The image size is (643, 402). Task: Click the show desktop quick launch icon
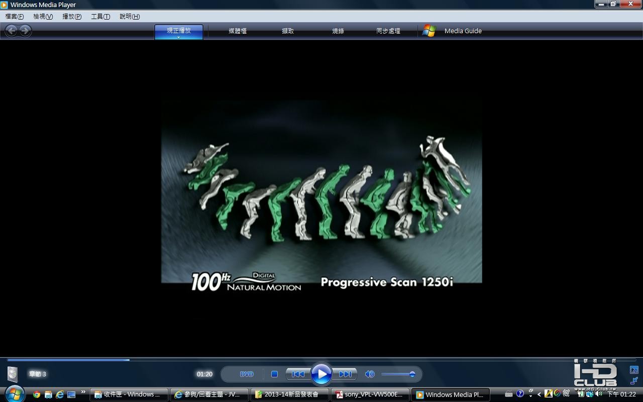(71, 394)
